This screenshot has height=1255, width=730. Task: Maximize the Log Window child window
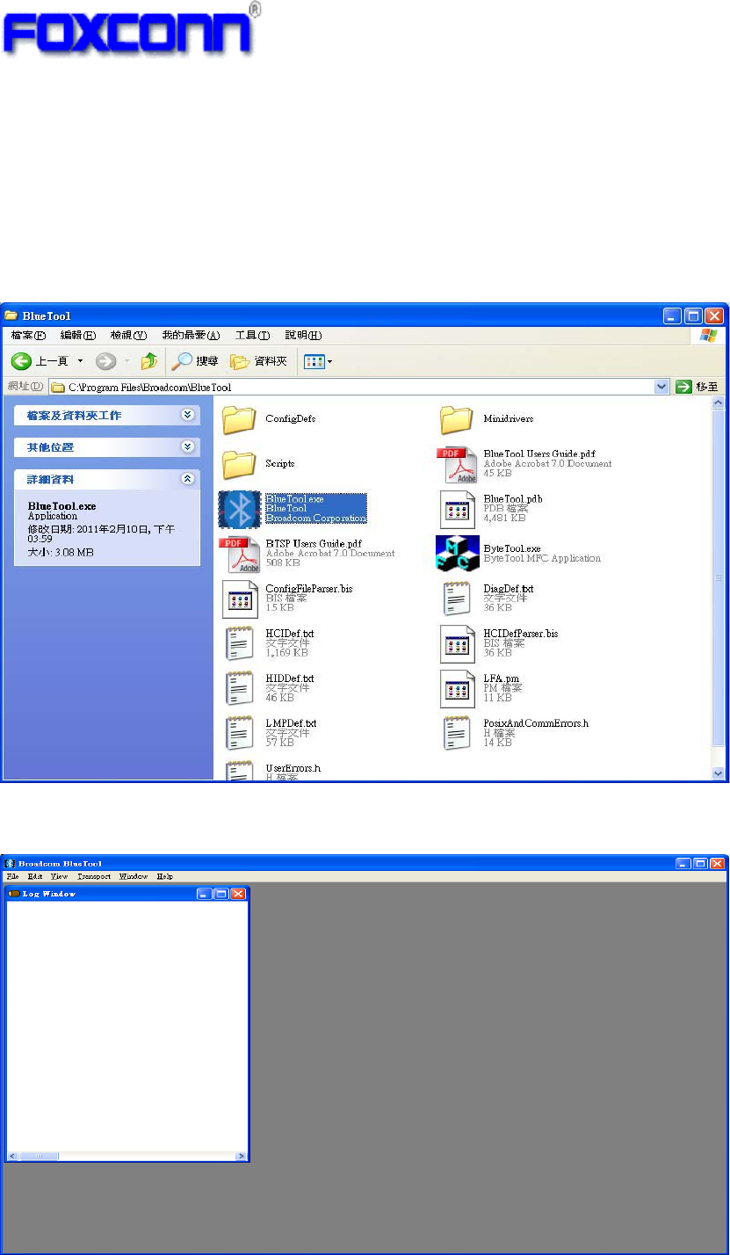point(220,894)
